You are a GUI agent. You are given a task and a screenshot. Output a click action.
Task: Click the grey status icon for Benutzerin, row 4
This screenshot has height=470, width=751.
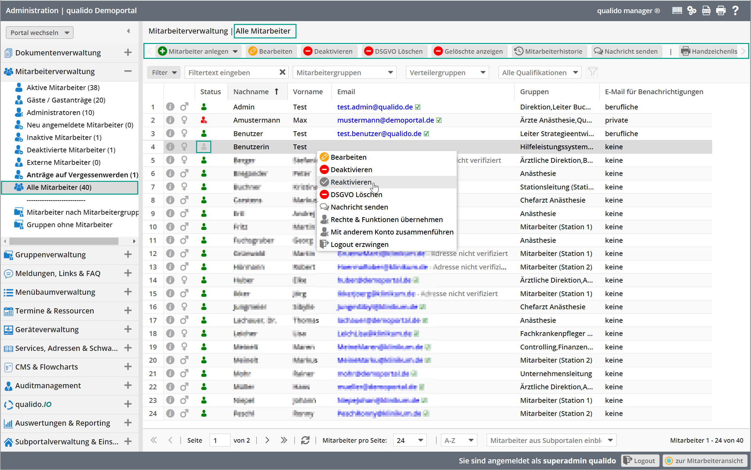coord(204,147)
